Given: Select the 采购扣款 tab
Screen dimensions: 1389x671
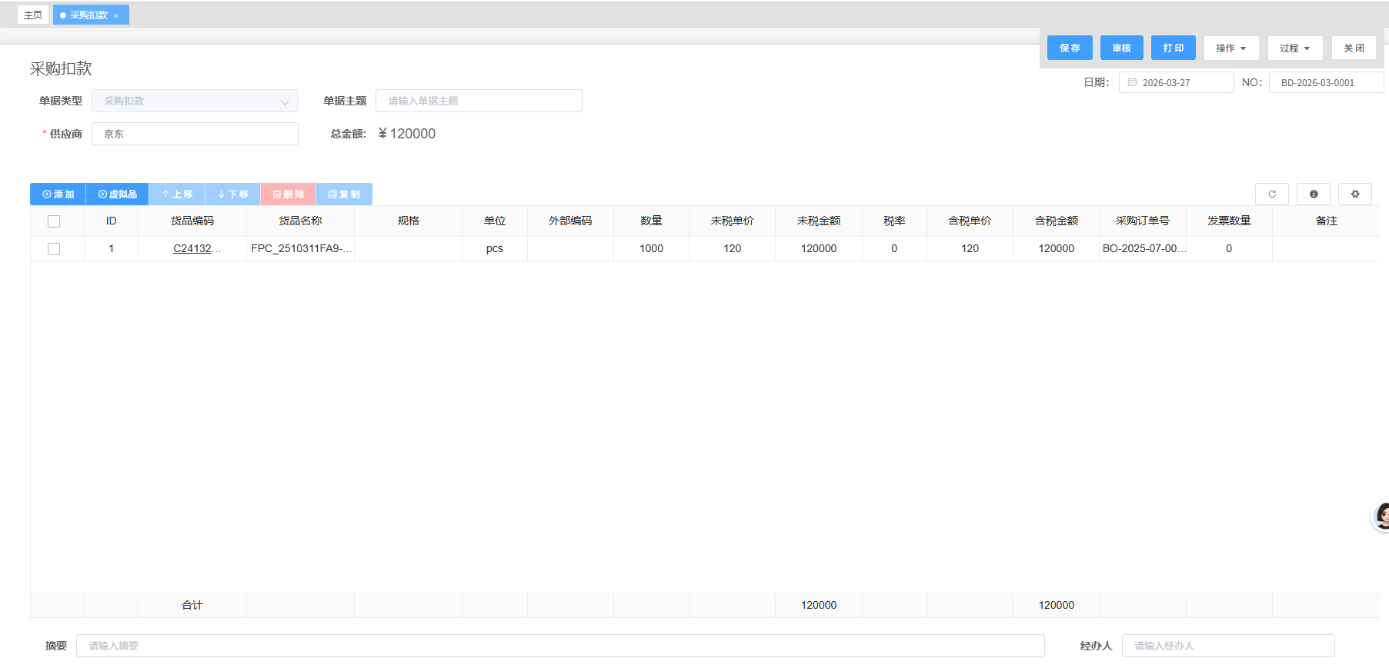Looking at the screenshot, I should click(88, 15).
